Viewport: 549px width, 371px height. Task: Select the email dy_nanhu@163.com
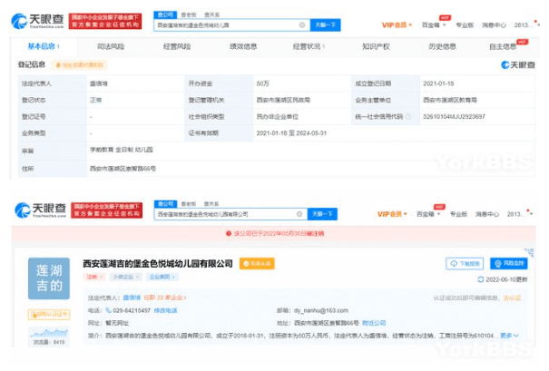point(321,310)
